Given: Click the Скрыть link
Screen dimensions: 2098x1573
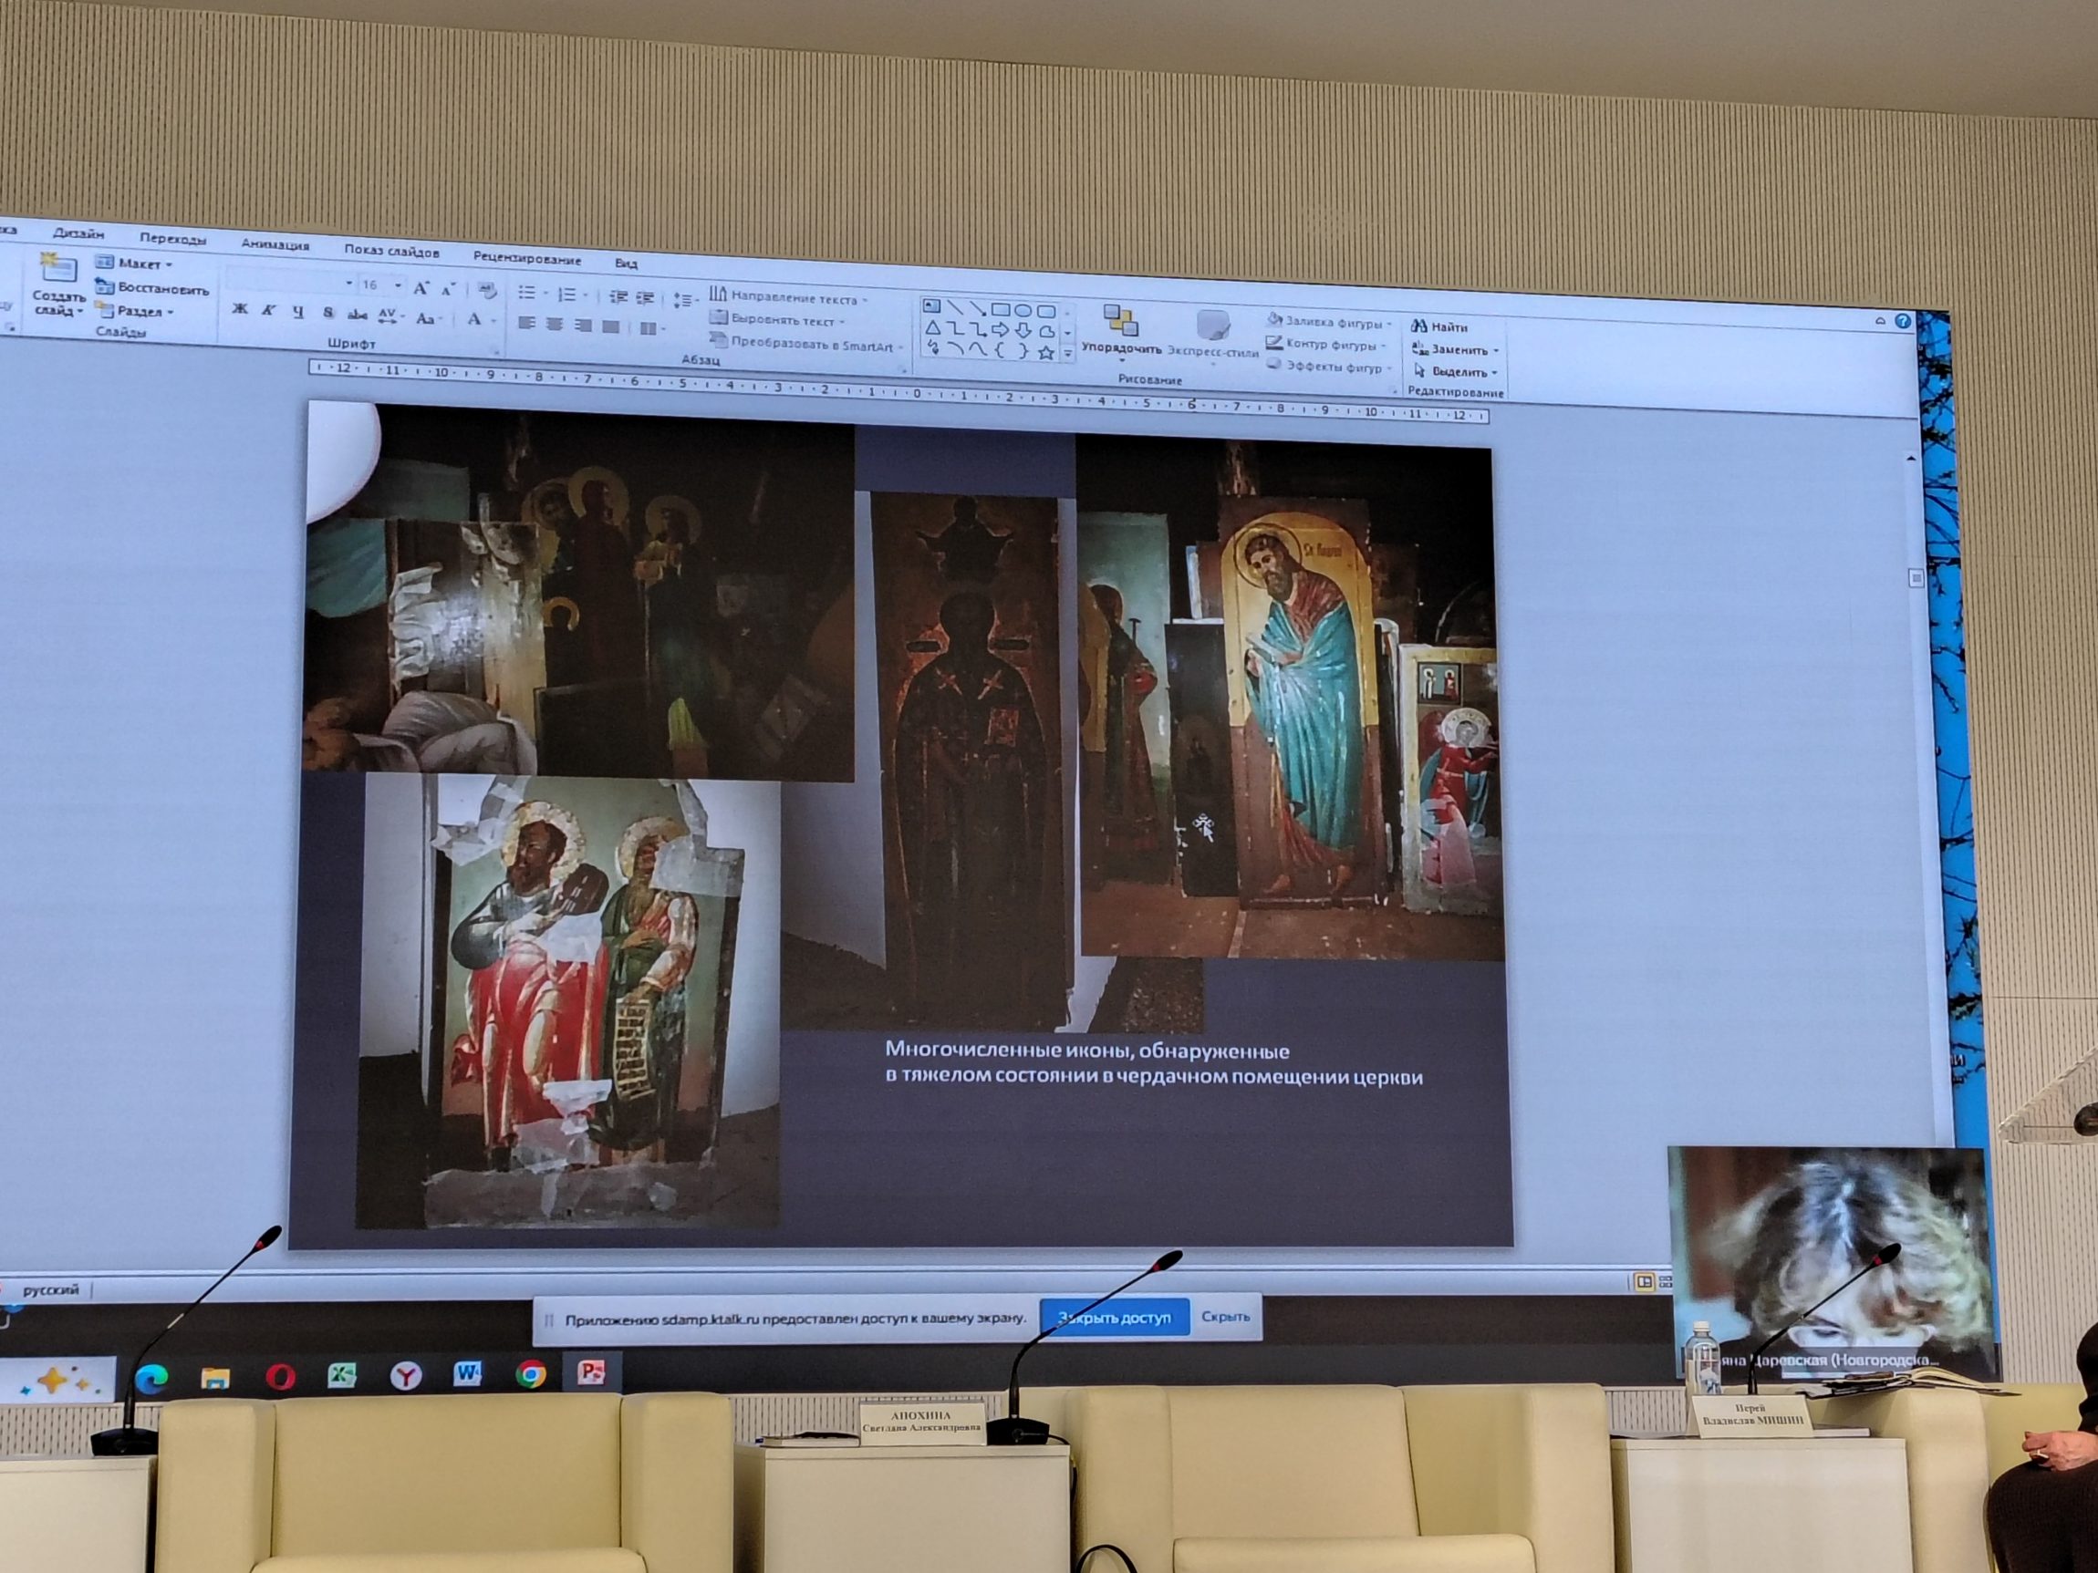Looking at the screenshot, I should 1224,1317.
